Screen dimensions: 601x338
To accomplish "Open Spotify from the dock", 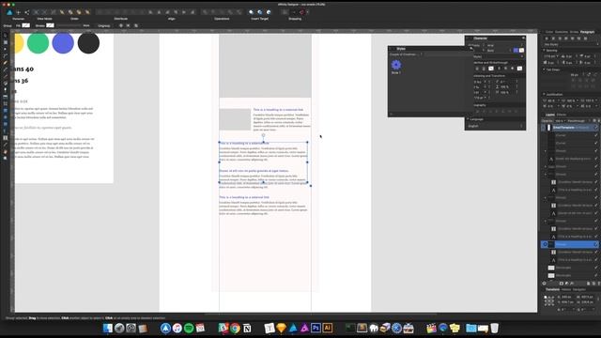I will pyautogui.click(x=189, y=328).
